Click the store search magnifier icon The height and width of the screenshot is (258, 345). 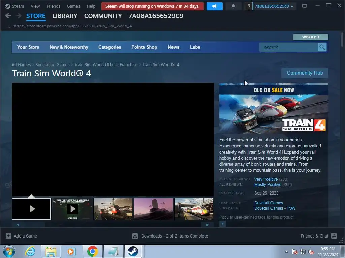click(x=322, y=47)
